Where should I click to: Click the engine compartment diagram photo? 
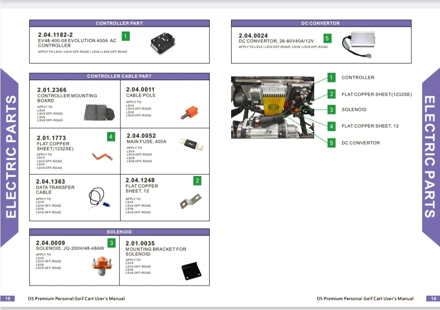pos(272,108)
